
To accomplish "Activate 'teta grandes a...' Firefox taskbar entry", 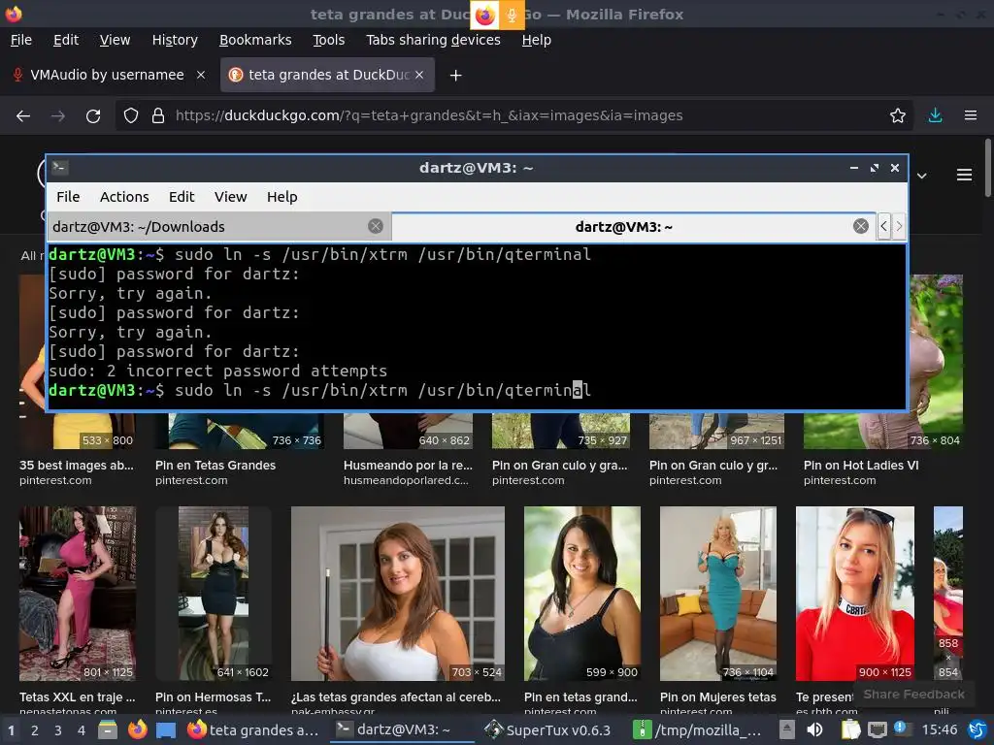I will click(253, 729).
